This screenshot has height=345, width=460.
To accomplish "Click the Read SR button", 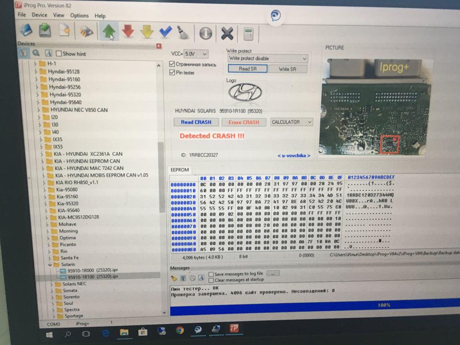I will (x=248, y=69).
